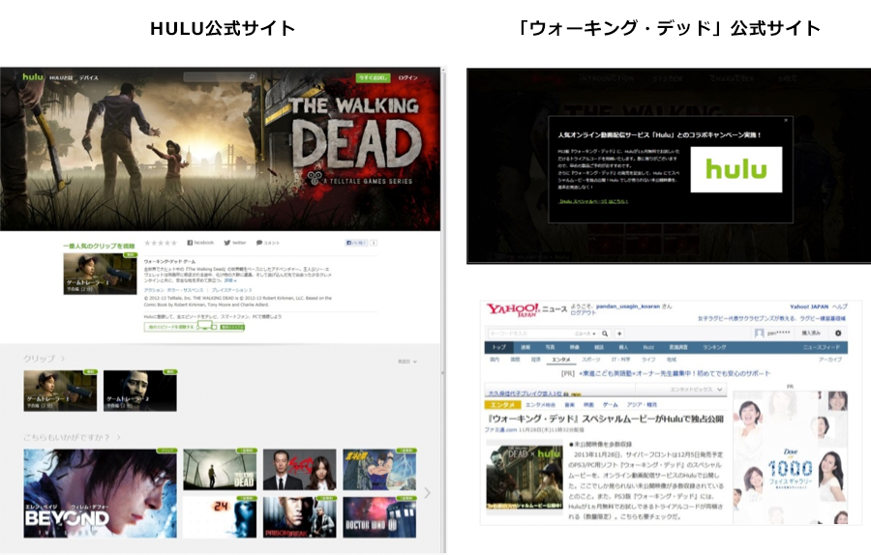Select the ニュースフィード tab
Screen dimensions: 871x555
tap(822, 347)
